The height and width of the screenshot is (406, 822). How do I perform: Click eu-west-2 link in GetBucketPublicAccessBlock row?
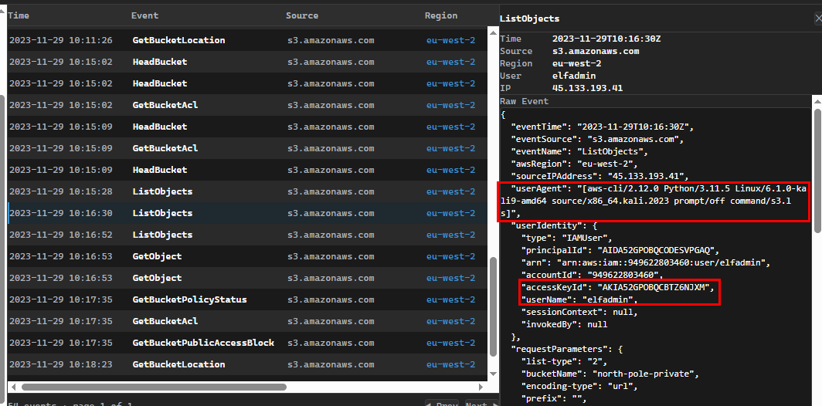[450, 343]
